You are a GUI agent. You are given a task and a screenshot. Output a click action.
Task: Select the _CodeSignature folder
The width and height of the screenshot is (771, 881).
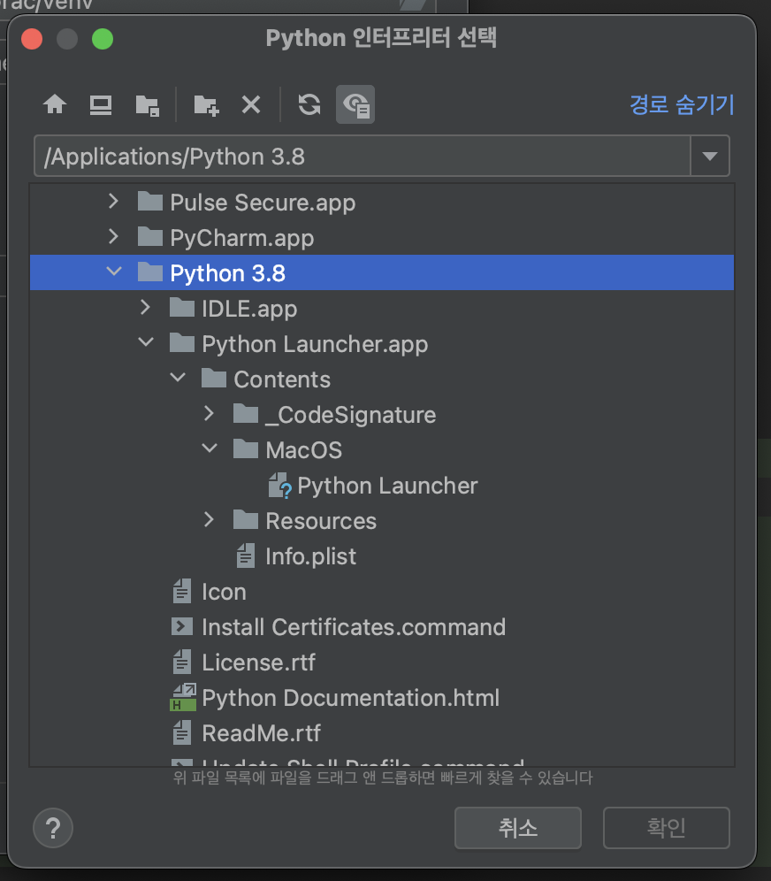pyautogui.click(x=382, y=415)
